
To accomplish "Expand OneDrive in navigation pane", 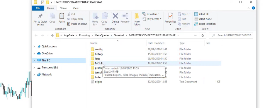I will pyautogui.click(x=34, y=54).
